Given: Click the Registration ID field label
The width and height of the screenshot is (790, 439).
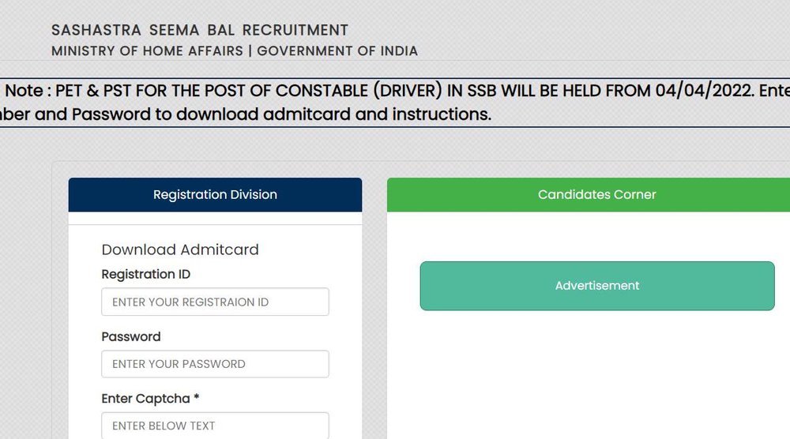Looking at the screenshot, I should pos(145,275).
